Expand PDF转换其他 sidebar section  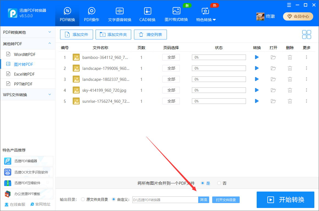tap(28, 32)
